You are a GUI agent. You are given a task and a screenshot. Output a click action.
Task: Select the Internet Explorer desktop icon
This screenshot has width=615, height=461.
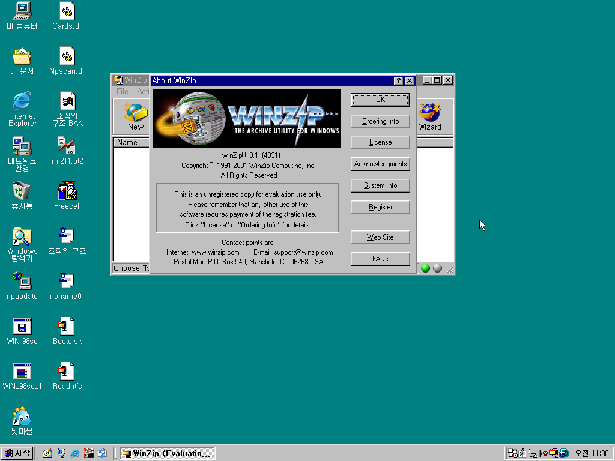click(x=22, y=109)
